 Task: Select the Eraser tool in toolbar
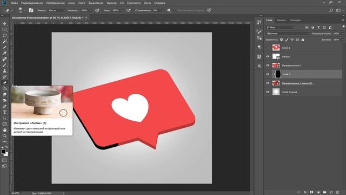[4, 83]
